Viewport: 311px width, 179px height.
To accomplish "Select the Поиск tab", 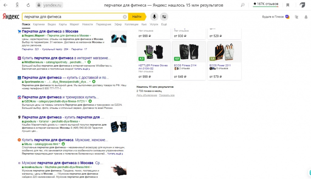I will point(26,24).
